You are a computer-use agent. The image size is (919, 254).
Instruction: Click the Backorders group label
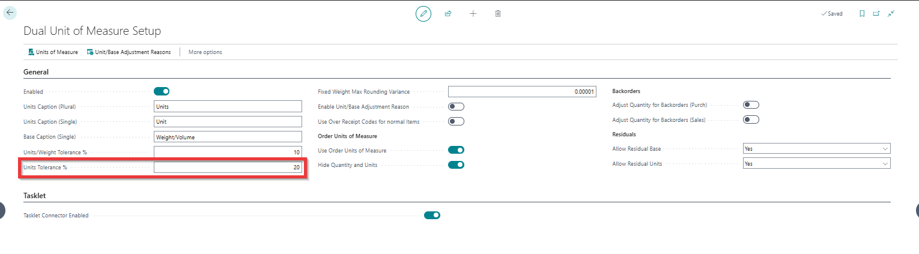coord(626,91)
